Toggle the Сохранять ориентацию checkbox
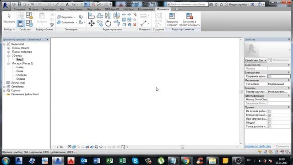 [x=270, y=77]
